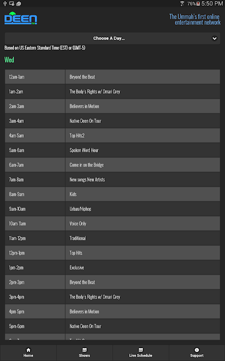Tap the Come in on the Bridge row

112,165
